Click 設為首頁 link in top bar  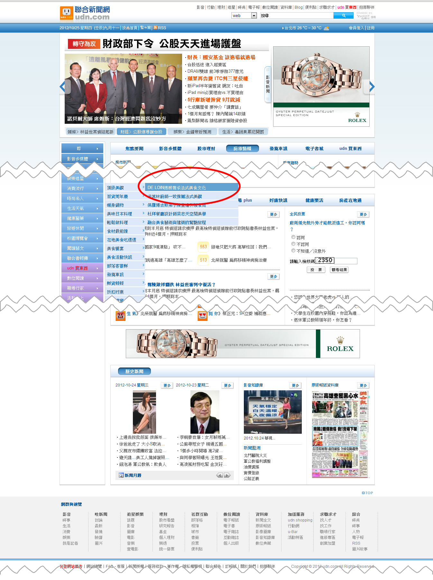pyautogui.click(x=130, y=28)
